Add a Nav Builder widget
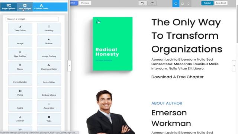The height and width of the screenshot is (134, 238). point(20,54)
